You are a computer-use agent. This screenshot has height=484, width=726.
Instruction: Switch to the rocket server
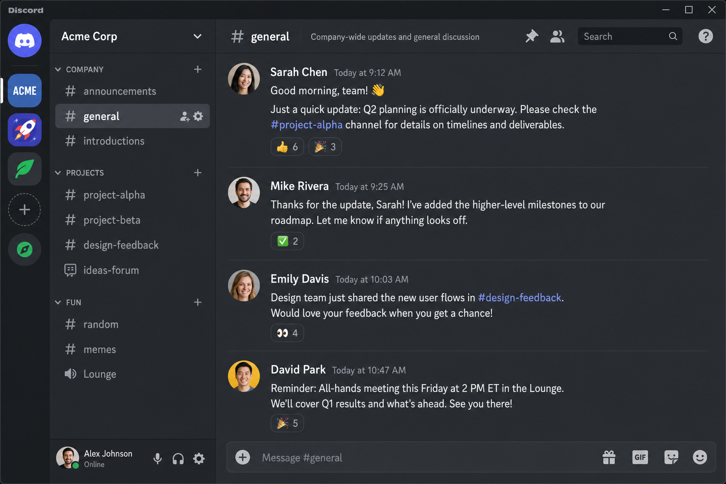click(25, 130)
